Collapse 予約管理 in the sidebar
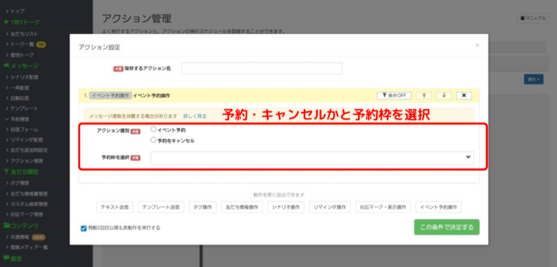 click(19, 119)
